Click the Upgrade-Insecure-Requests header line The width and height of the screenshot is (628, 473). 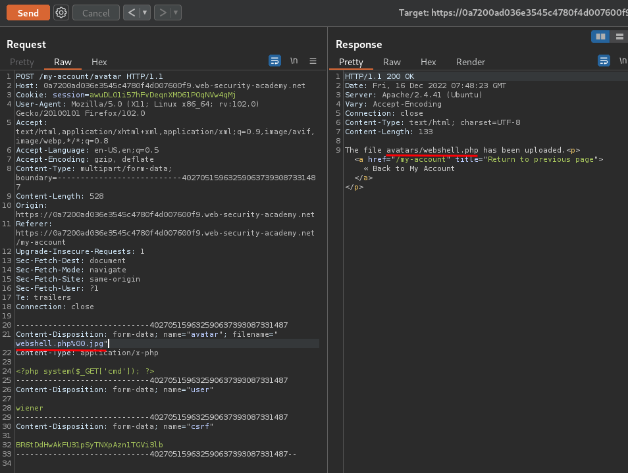point(80,251)
